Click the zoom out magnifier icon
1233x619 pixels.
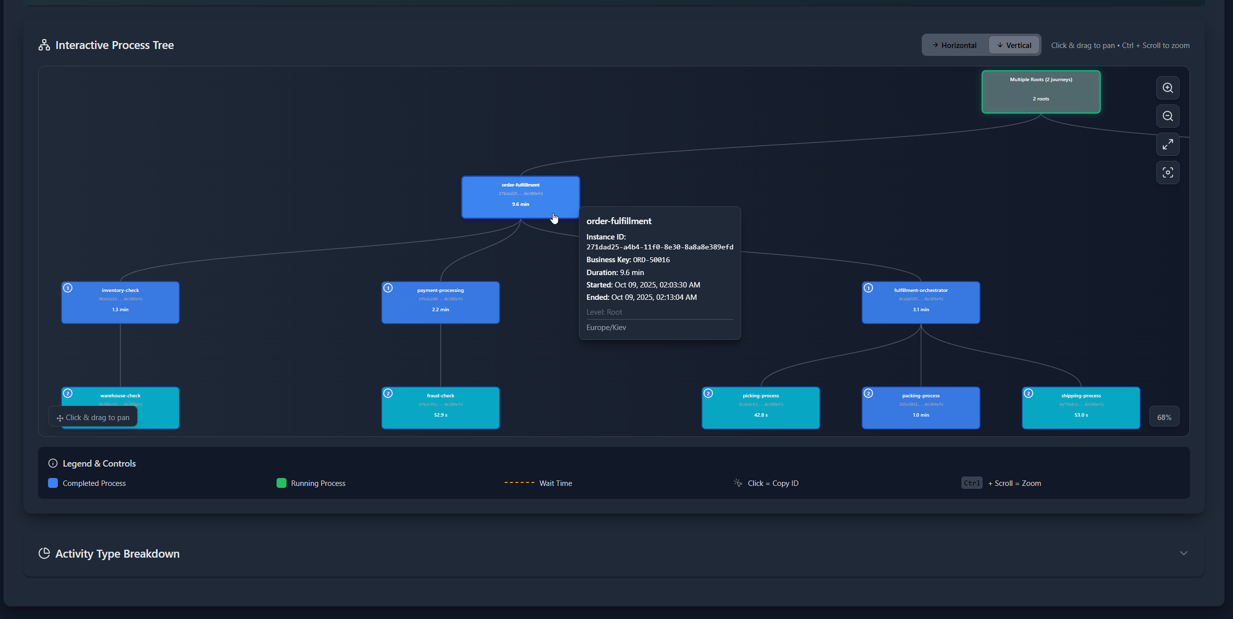point(1168,116)
